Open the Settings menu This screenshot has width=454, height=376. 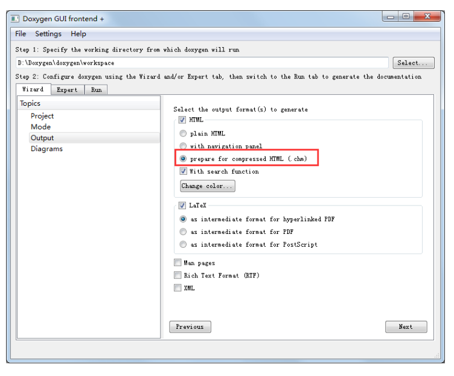click(48, 34)
